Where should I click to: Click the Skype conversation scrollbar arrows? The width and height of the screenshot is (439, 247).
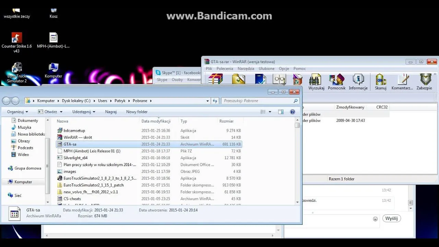(x=411, y=205)
